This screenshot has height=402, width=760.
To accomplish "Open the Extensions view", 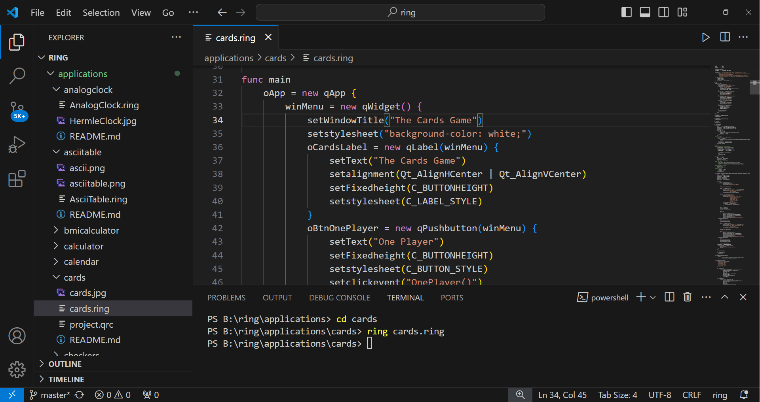I will click(17, 179).
